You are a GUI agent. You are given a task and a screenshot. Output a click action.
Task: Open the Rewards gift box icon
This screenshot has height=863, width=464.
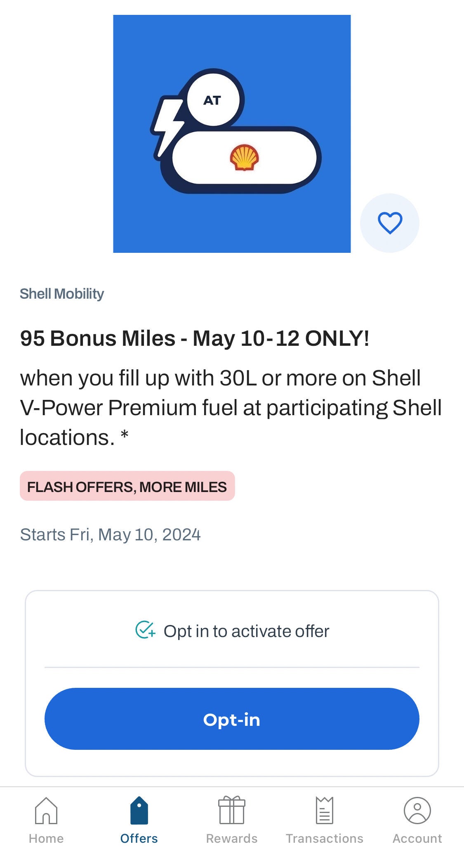tap(232, 811)
